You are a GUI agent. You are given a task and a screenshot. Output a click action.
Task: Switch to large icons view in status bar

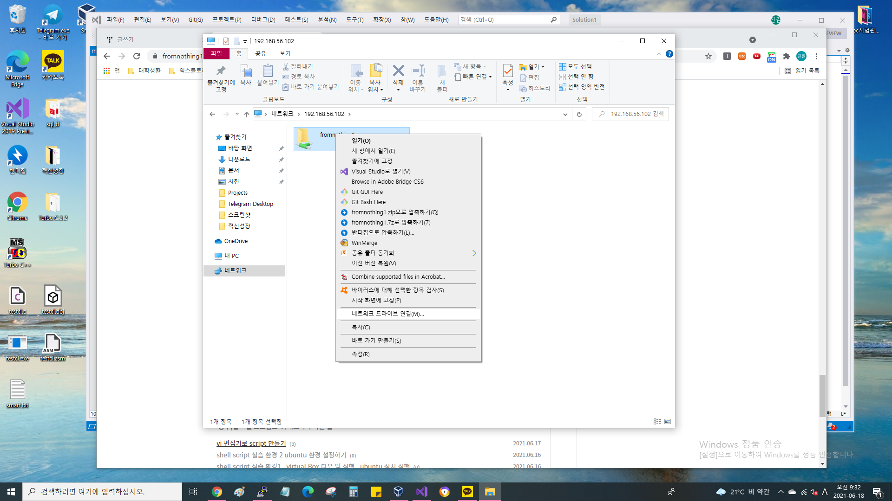(668, 422)
